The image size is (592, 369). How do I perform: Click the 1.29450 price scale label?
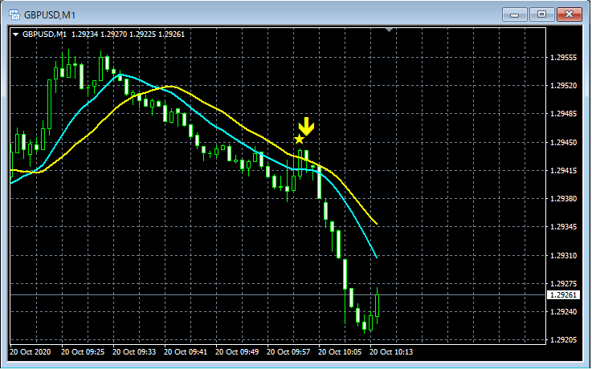564,143
